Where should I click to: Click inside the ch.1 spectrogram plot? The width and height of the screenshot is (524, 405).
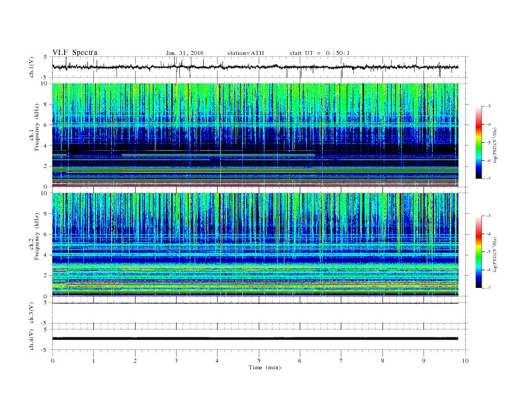tap(255, 135)
